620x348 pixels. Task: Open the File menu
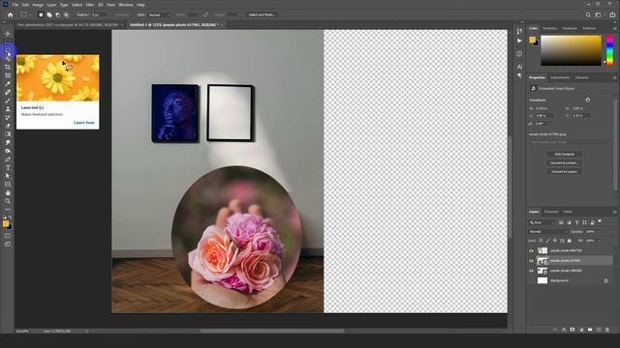(15, 5)
